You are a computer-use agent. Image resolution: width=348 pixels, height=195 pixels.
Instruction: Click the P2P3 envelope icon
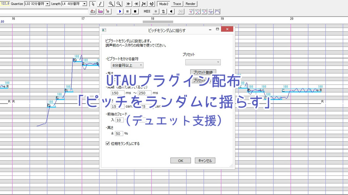[x=198, y=11]
